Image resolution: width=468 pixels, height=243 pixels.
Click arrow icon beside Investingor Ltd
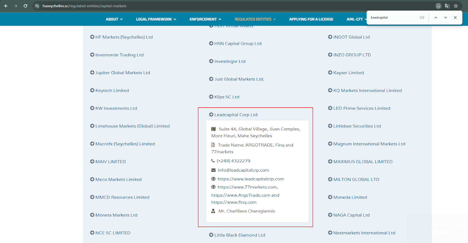click(x=211, y=61)
